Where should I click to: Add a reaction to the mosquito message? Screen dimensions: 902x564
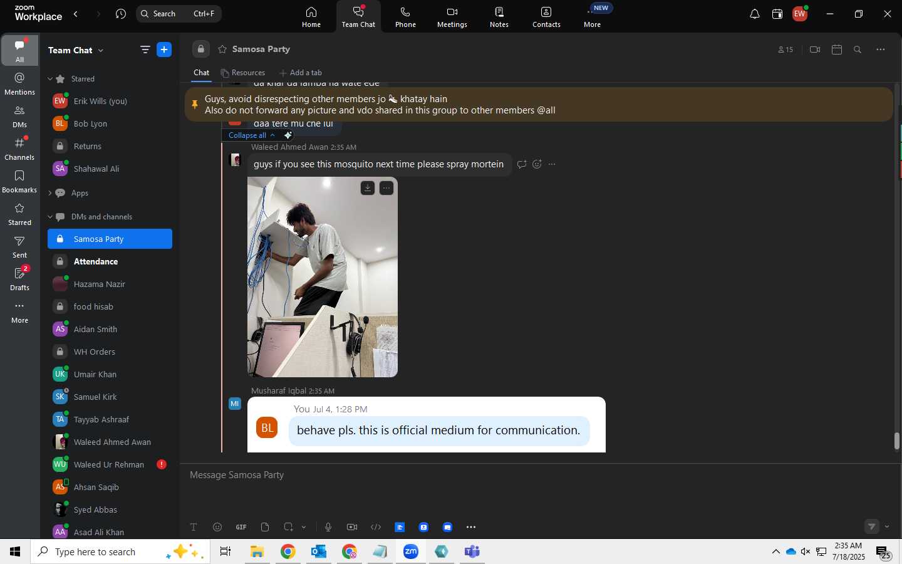tap(537, 164)
